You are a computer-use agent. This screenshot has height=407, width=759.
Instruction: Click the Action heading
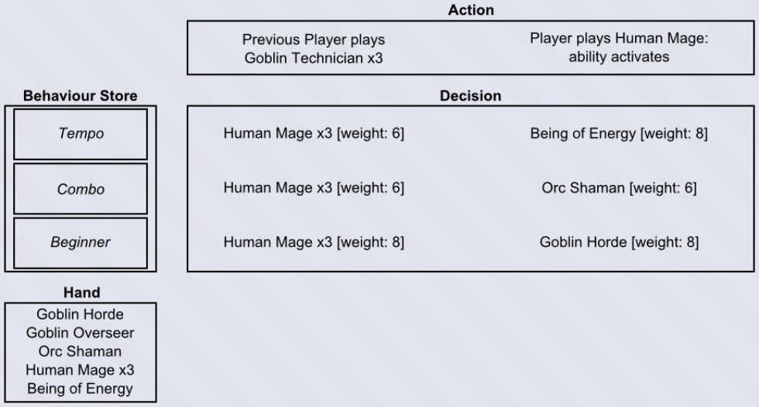(x=471, y=10)
